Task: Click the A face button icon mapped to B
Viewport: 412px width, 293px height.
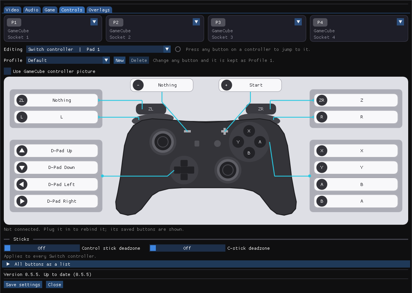Action: [x=322, y=184]
